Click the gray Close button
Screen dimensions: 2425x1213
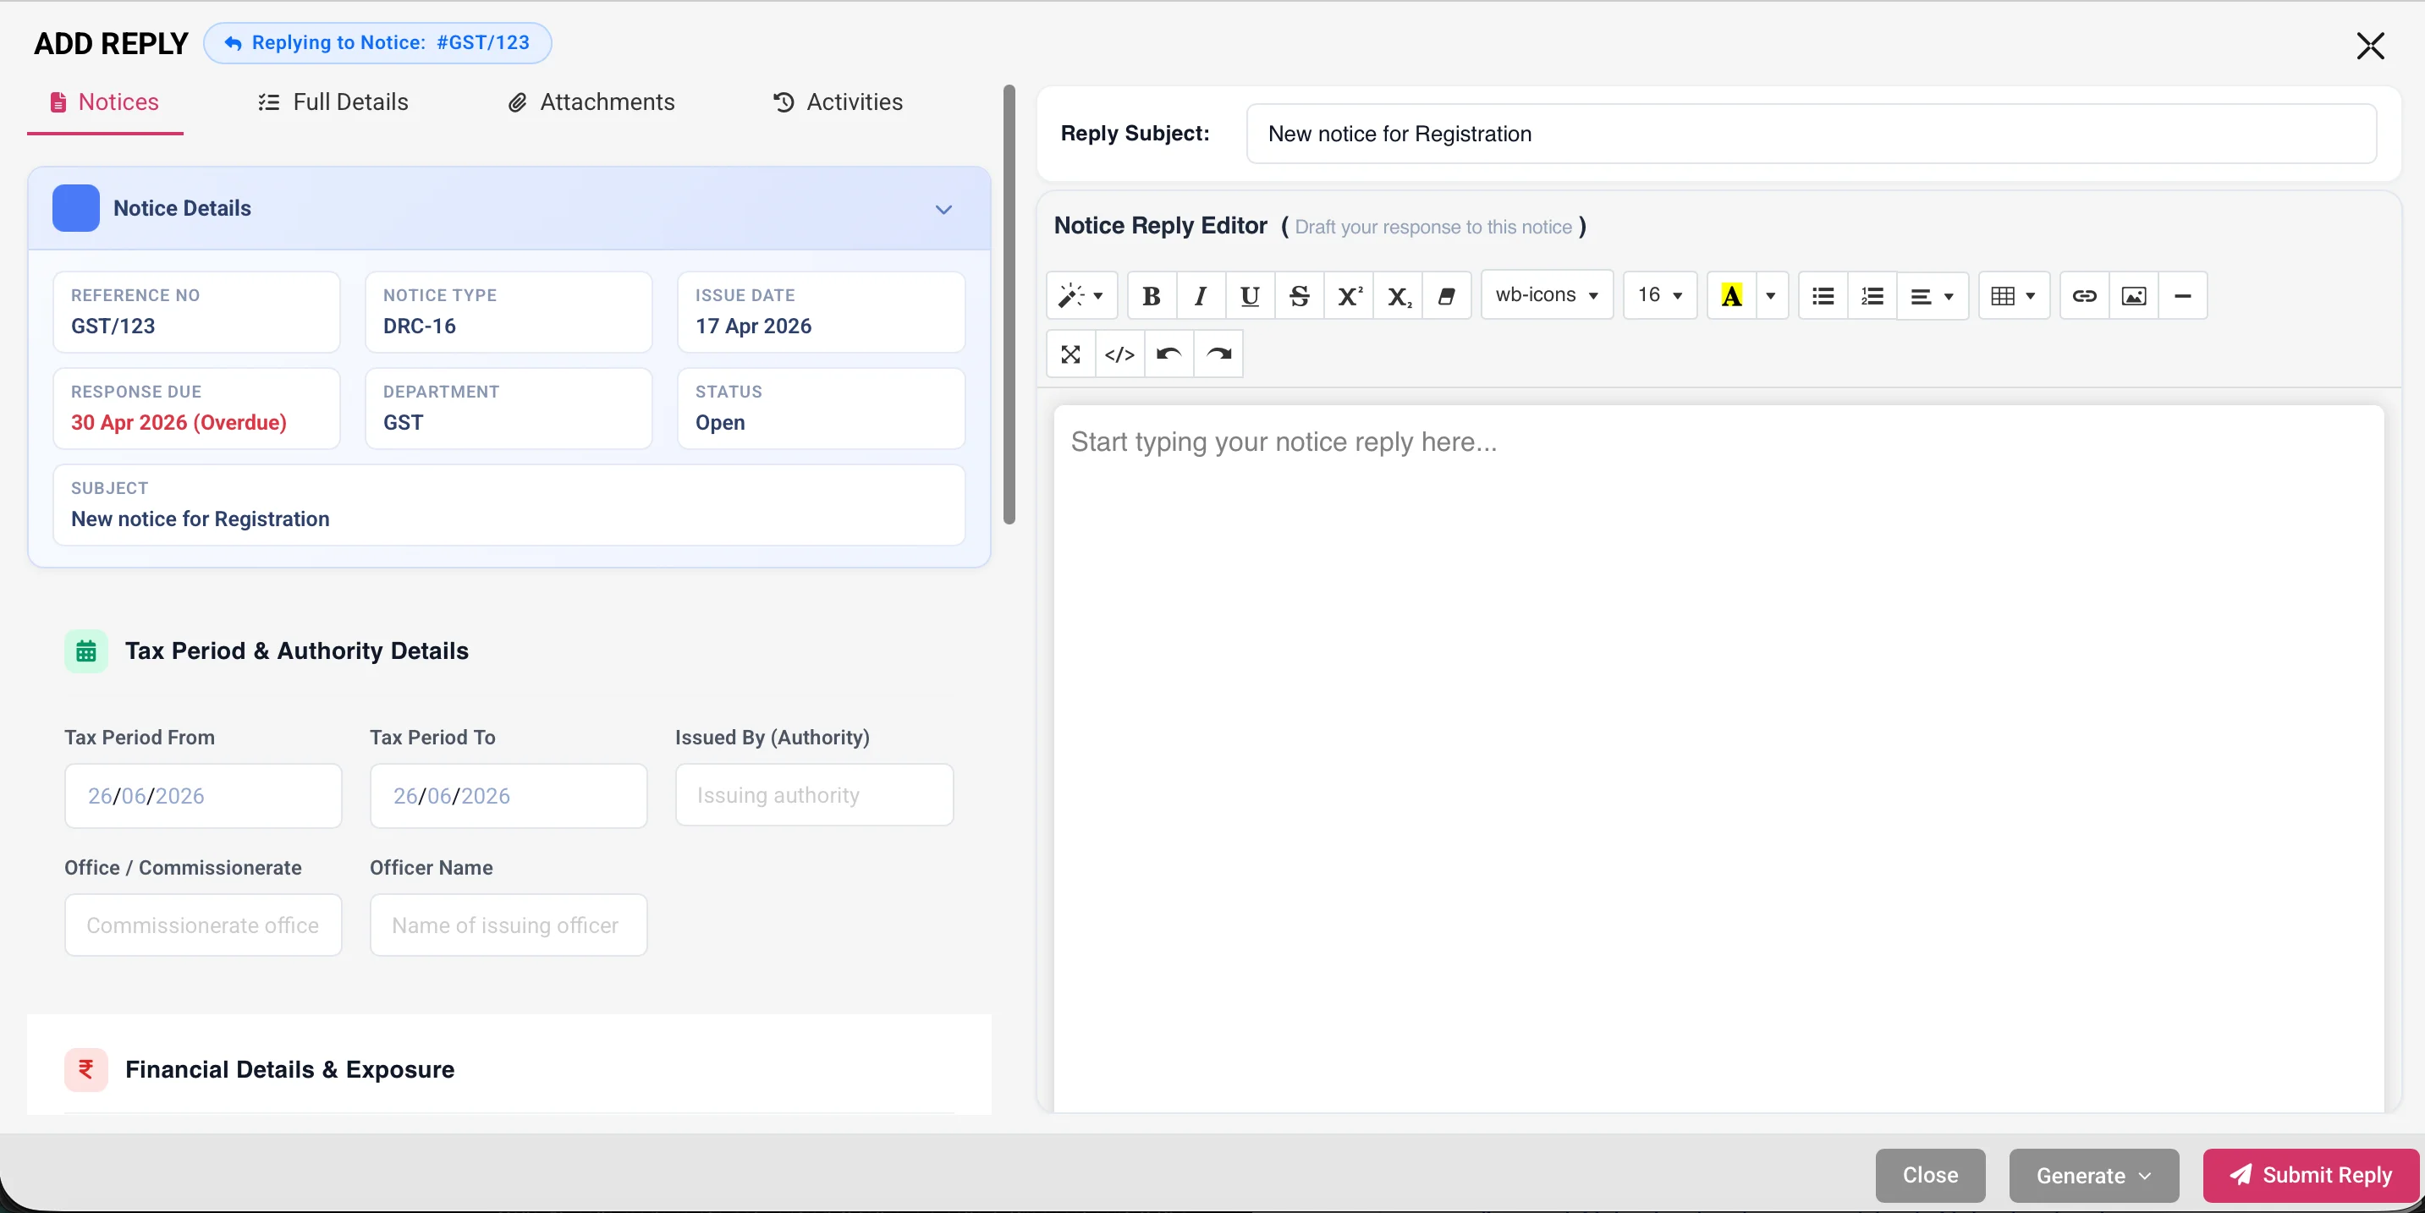point(1930,1176)
